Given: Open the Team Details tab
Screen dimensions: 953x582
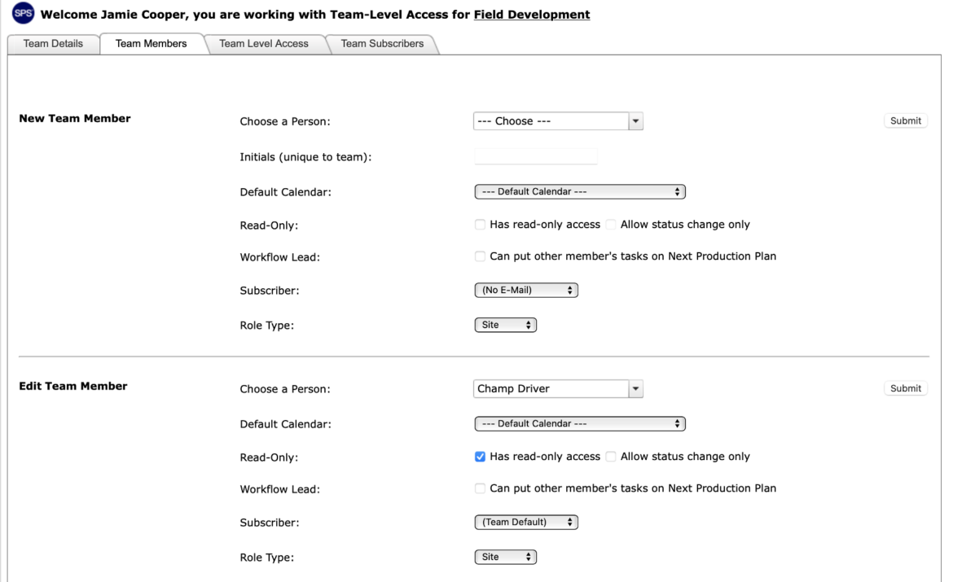Looking at the screenshot, I should 53,44.
